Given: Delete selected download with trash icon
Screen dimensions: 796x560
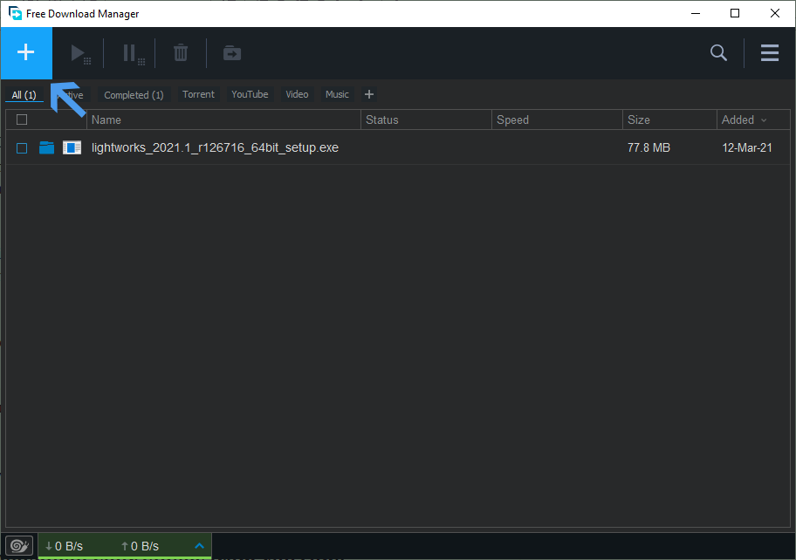Looking at the screenshot, I should pos(181,52).
